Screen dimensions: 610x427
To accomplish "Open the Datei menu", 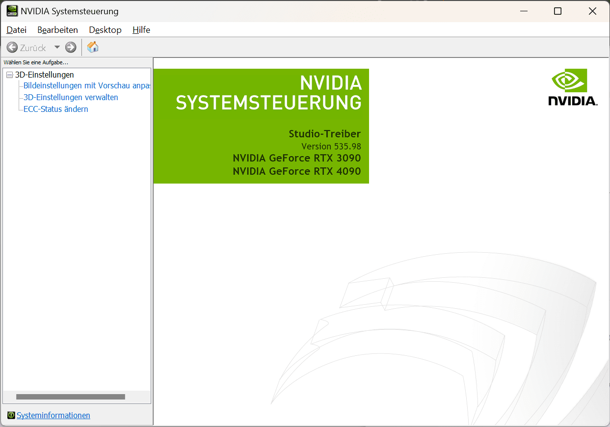I will [x=16, y=30].
